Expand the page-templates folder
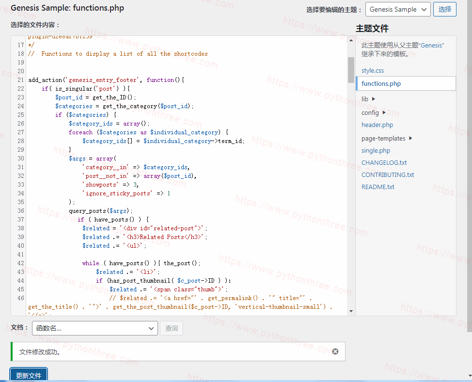The width and height of the screenshot is (472, 382). coord(387,139)
